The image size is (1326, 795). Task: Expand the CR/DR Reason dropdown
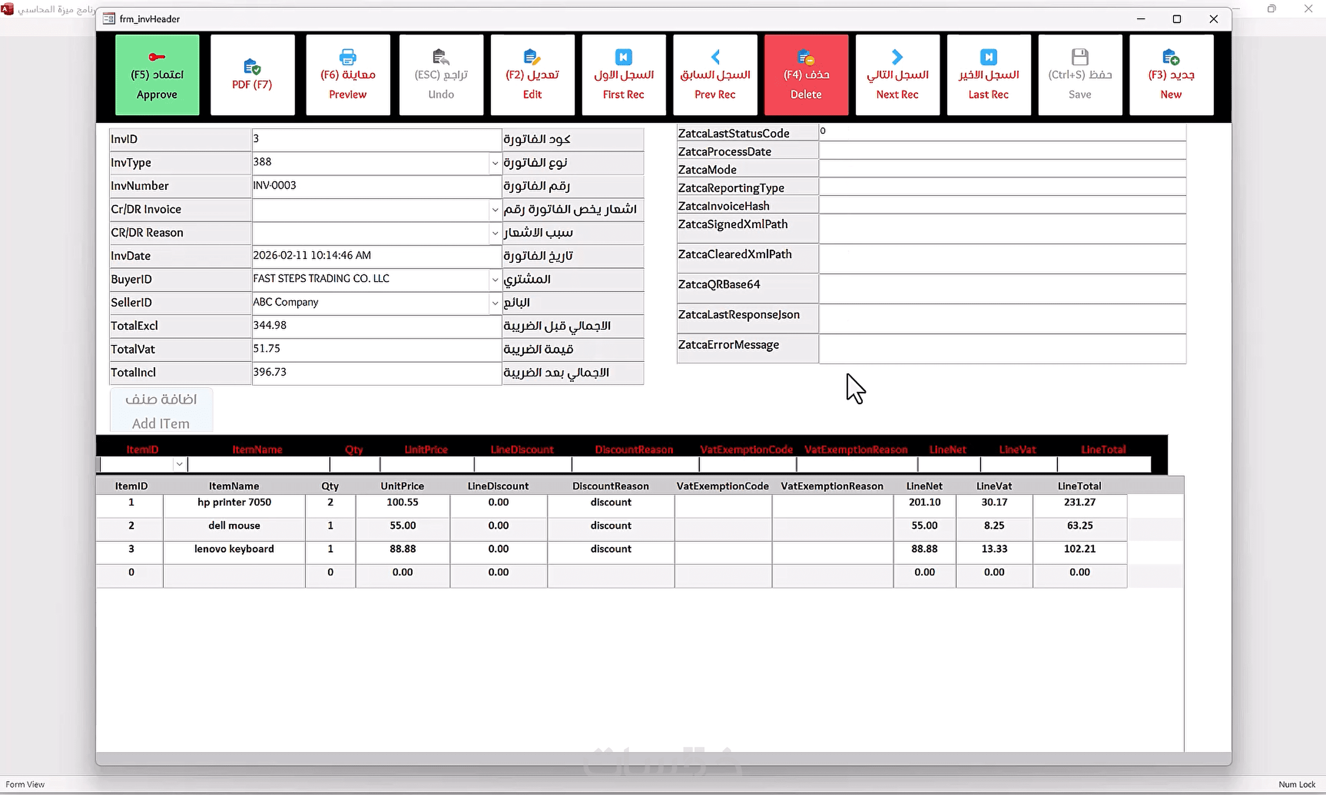point(495,233)
